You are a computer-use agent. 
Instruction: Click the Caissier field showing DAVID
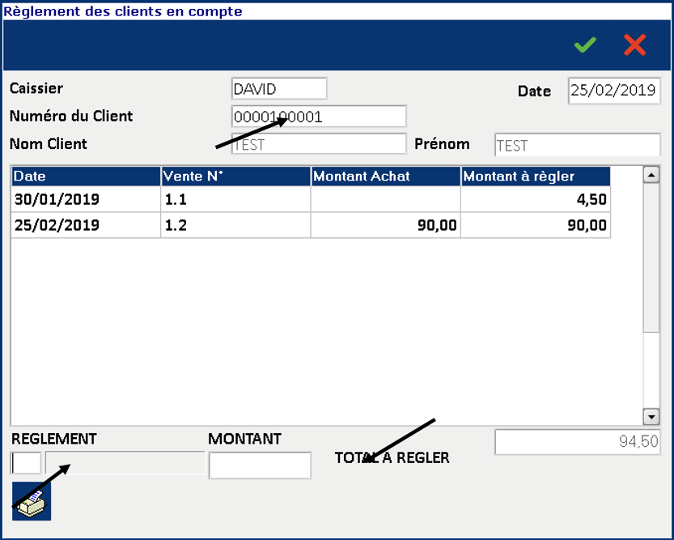coord(279,88)
